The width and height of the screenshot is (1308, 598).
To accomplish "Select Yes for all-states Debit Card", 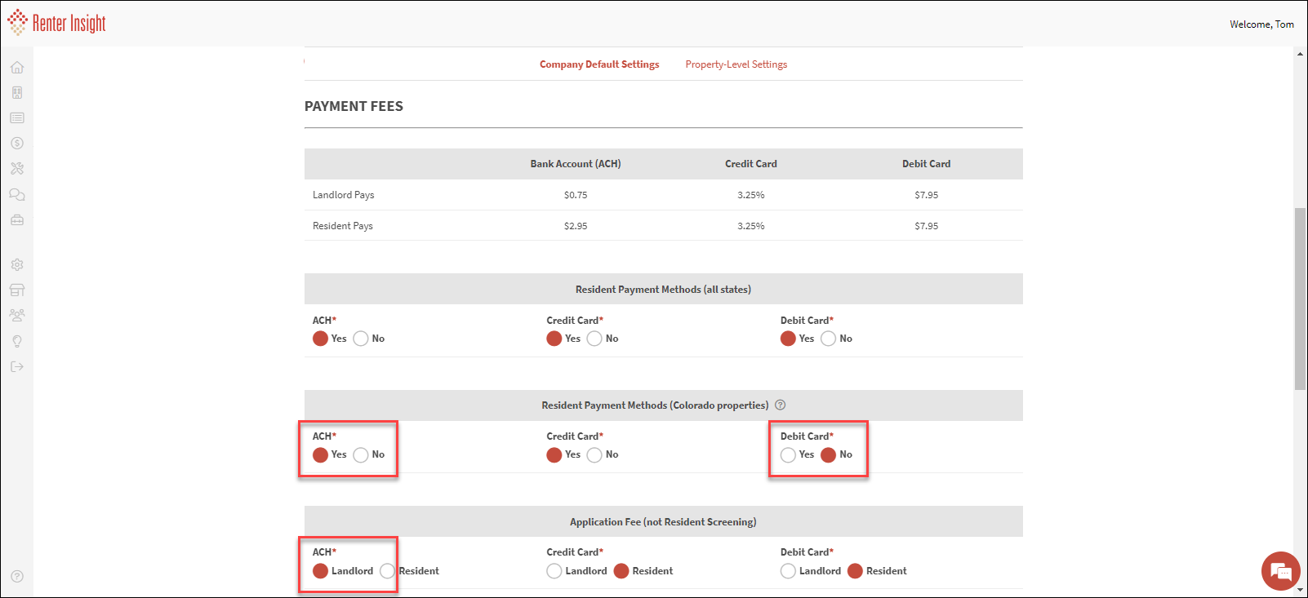I will click(x=788, y=339).
